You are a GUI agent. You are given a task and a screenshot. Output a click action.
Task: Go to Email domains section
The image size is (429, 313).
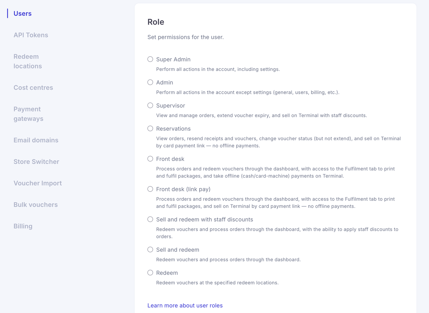pyautogui.click(x=36, y=140)
